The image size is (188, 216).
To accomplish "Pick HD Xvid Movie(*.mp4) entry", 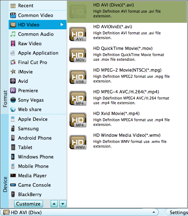I will [x=127, y=120].
